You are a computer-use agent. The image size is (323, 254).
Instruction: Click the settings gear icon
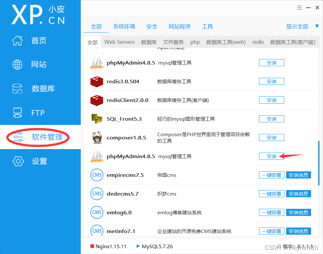tap(18, 161)
